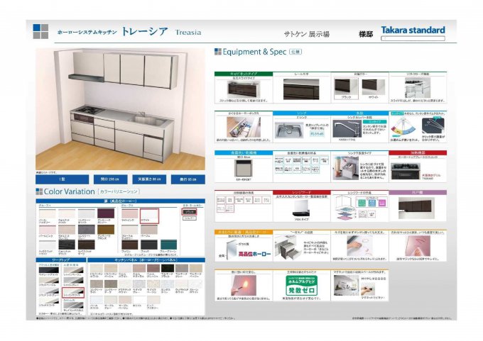Click the large kitchen rendering image

coord(121,109)
